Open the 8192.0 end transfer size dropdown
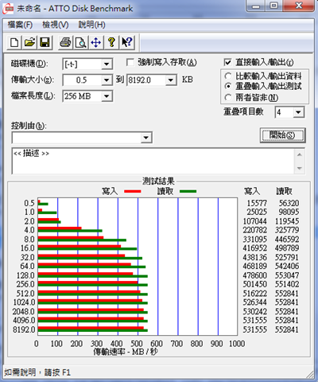Screen dimensions: 318x382 tap(171, 80)
